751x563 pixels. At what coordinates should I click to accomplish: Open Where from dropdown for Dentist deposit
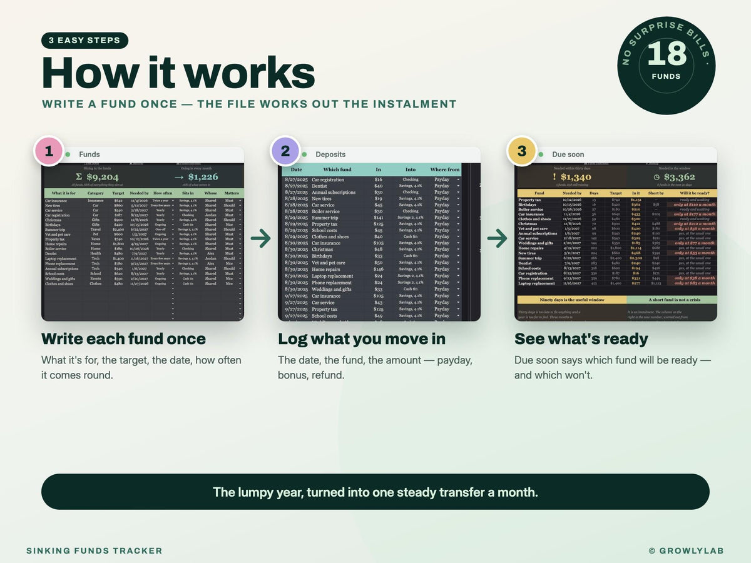point(457,186)
